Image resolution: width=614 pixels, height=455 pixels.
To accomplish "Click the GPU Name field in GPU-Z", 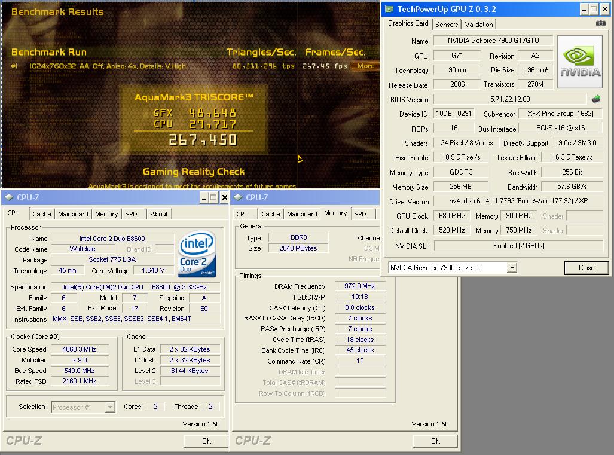I will 493,41.
